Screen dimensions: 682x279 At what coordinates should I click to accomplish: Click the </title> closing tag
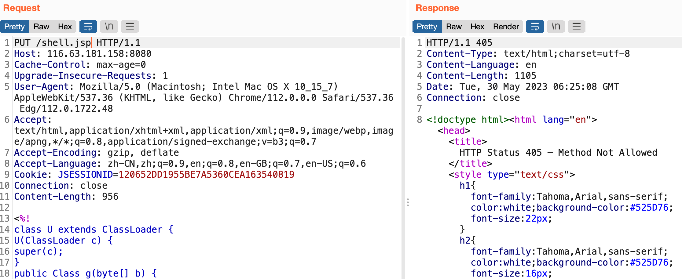point(471,164)
